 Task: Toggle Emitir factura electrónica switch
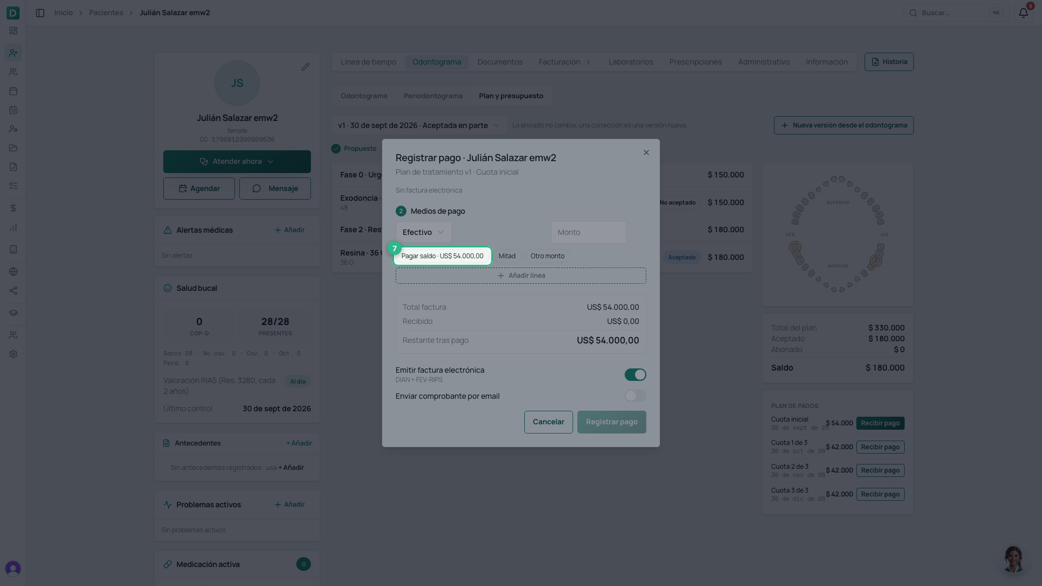(635, 375)
